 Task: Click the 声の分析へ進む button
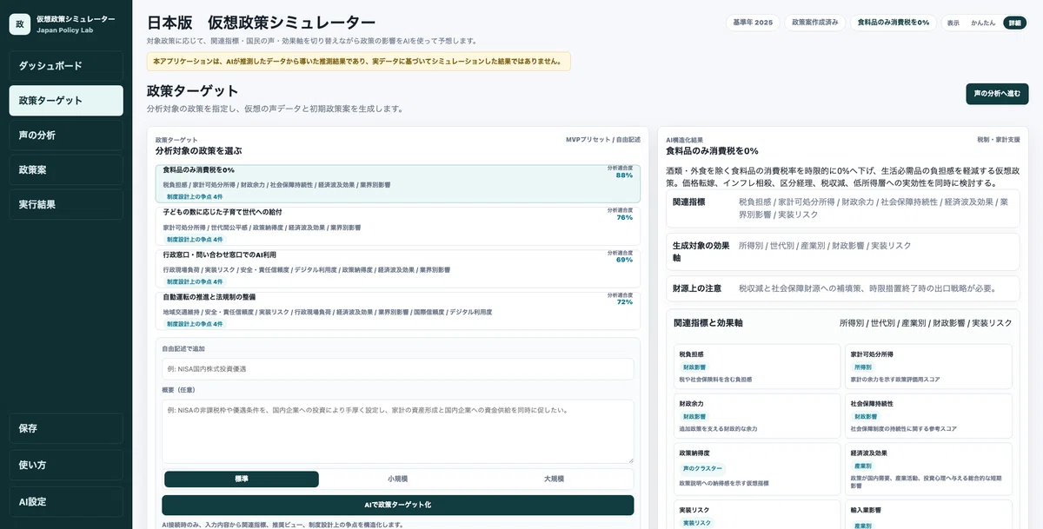[997, 94]
